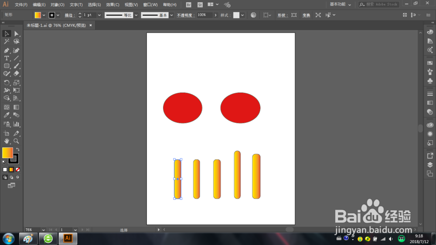Click the Recolor Artwork wheel icon
The height and width of the screenshot is (245, 436).
coord(253,15)
